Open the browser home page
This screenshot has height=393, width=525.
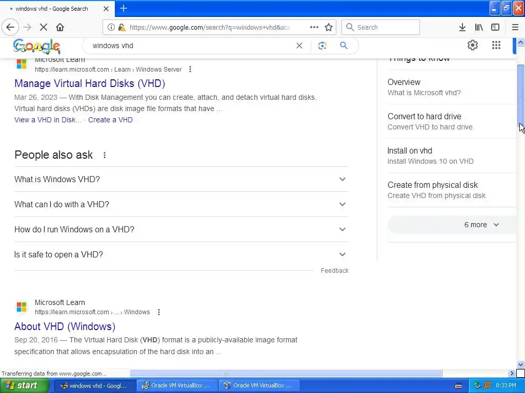click(60, 28)
